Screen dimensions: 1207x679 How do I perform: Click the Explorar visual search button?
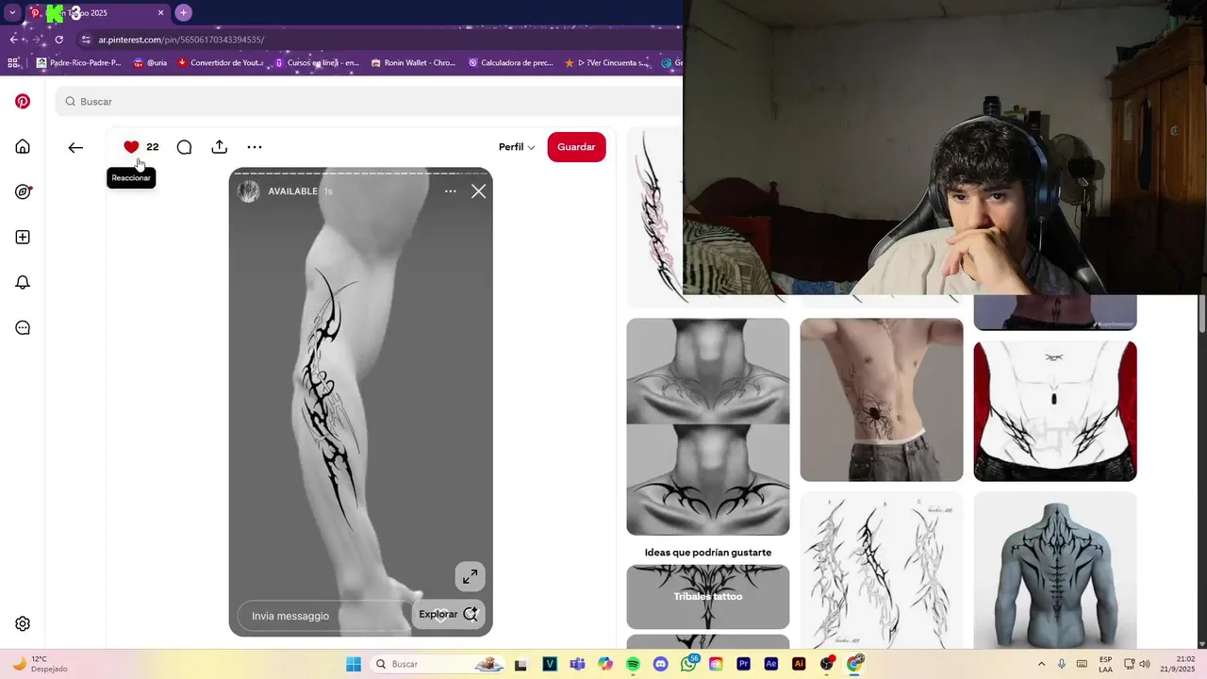pos(449,614)
